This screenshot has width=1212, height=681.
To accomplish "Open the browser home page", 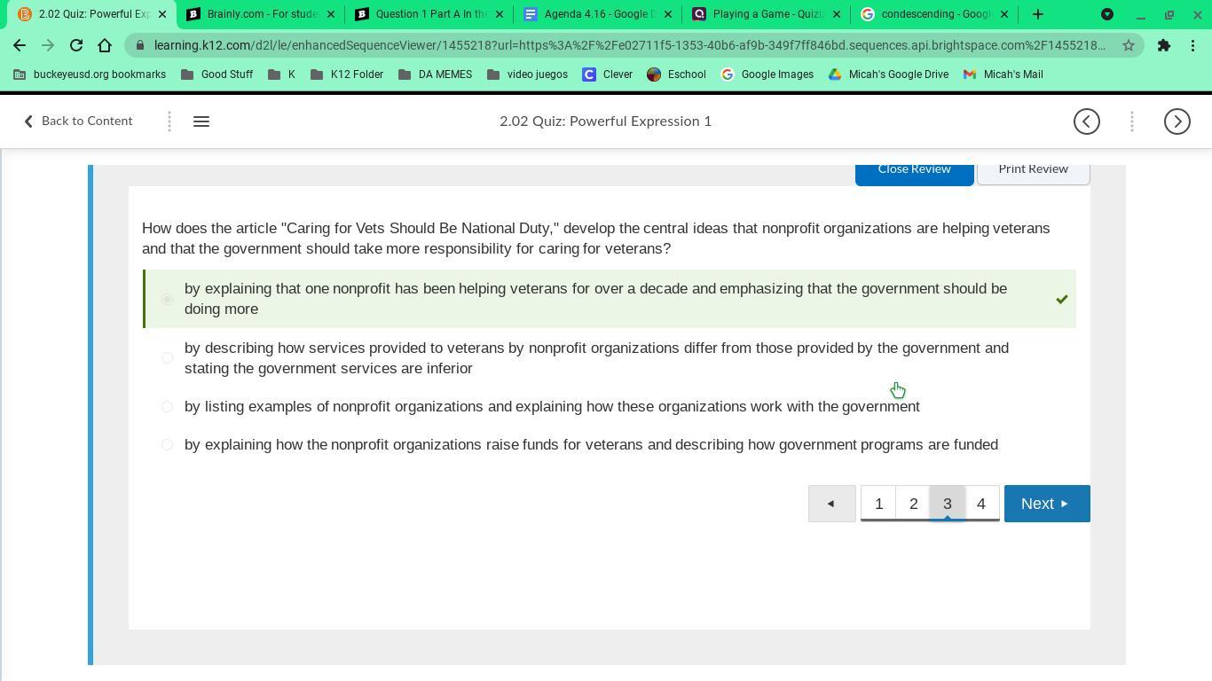I will [x=105, y=45].
